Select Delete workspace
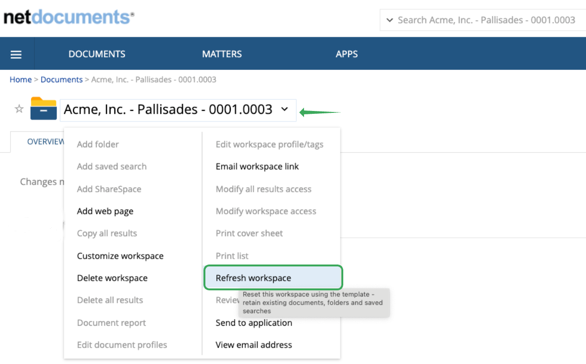 click(x=112, y=278)
